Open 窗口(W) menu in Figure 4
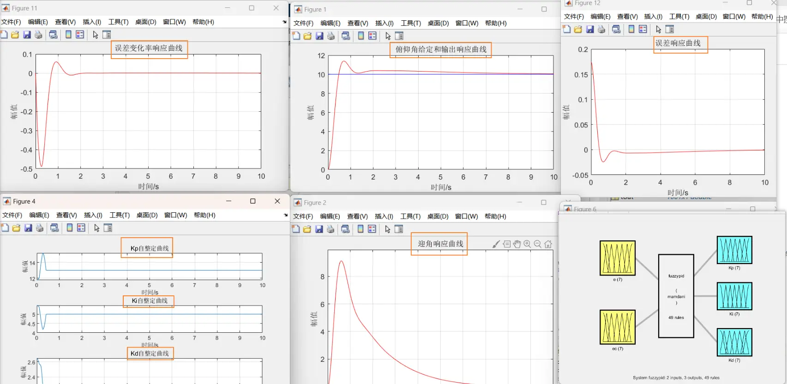The height and width of the screenshot is (384, 787). (176, 215)
